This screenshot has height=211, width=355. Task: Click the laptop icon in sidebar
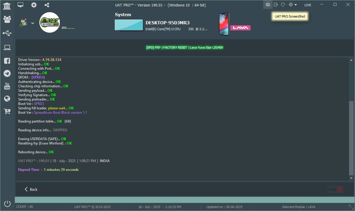pos(7,47)
